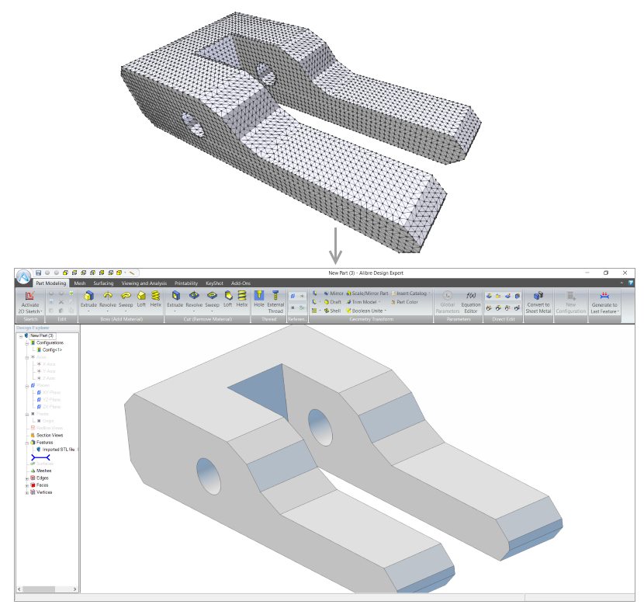Click Convert to Sheet Metal
The width and height of the screenshot is (644, 608).
tap(538, 300)
